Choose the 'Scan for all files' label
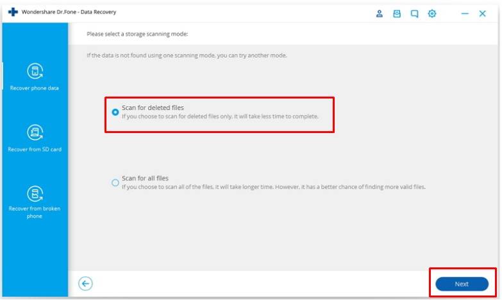Screen dimensions: 502x300 pos(145,178)
